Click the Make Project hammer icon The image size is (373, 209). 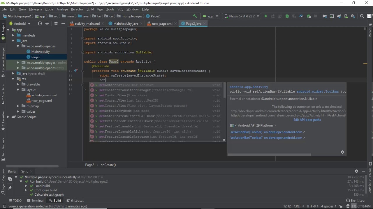coord(195,16)
